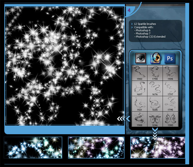
Task: Select the brush preset numbered 1795
Action: [x=170, y=103]
